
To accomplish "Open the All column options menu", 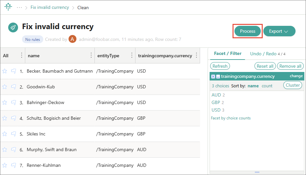I will (x=22, y=56).
